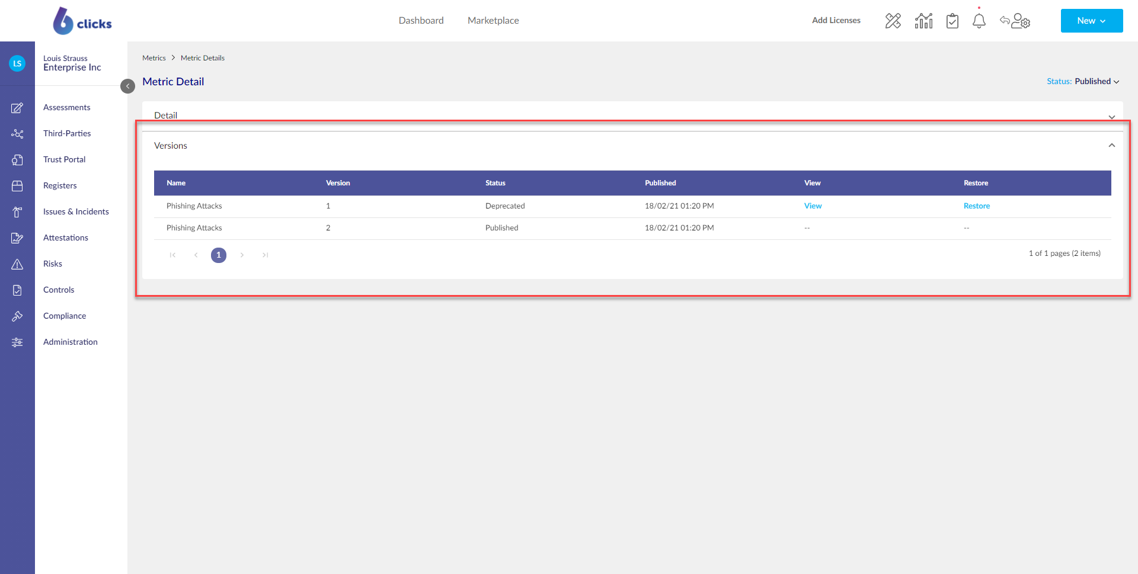The image size is (1138, 574).
Task: Open the New dropdown button
Action: [1092, 21]
